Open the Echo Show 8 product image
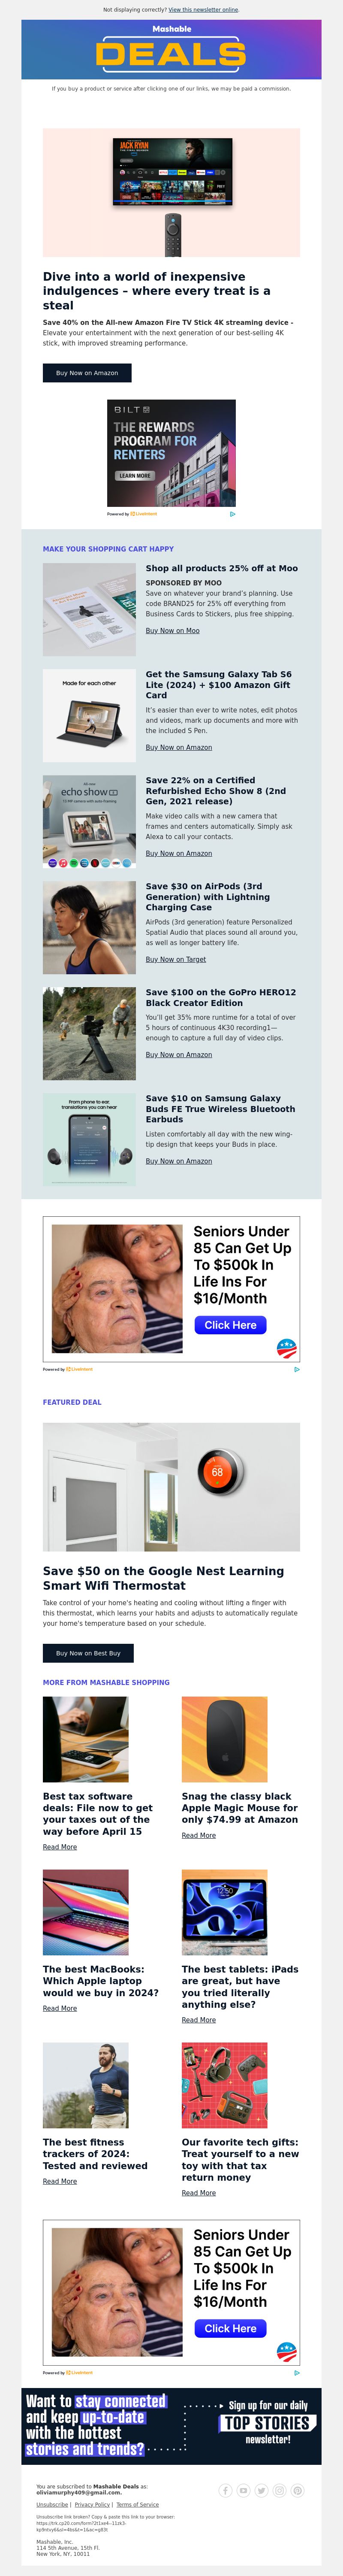343x2576 pixels. click(x=89, y=821)
